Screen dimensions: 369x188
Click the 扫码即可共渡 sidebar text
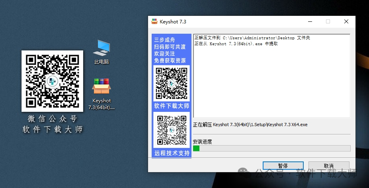tap(170, 47)
